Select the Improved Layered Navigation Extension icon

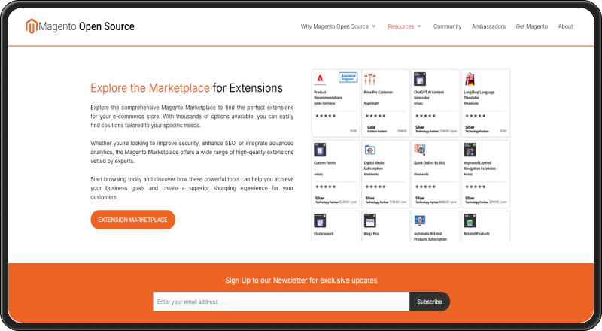coord(470,150)
